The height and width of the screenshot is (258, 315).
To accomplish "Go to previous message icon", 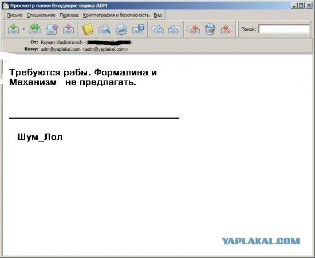I will coord(157,30).
